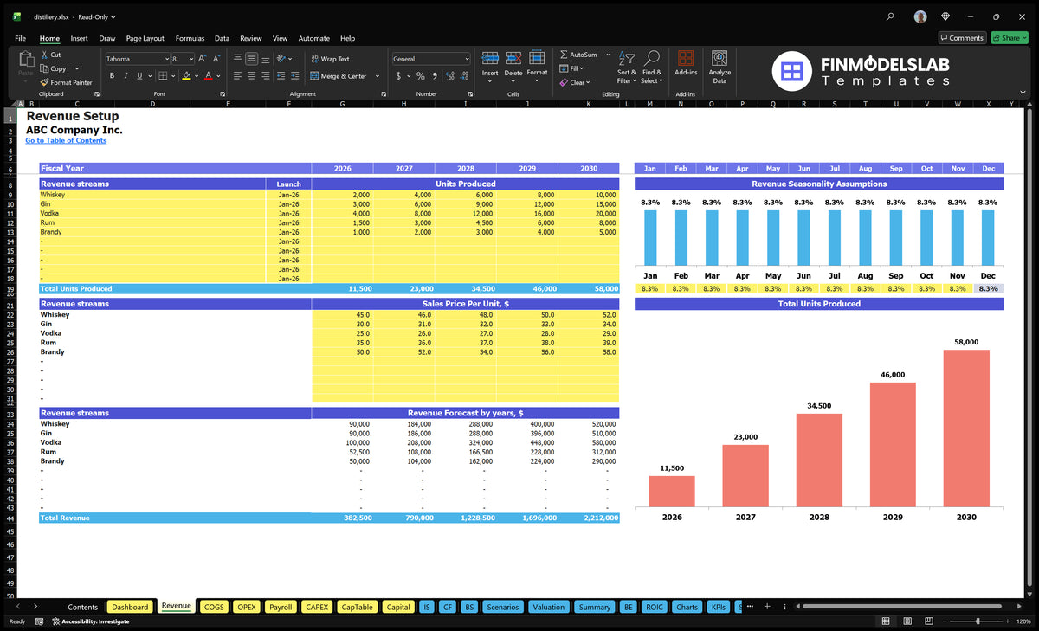This screenshot has width=1039, height=631.
Task: Open the File menu
Action: pyautogui.click(x=20, y=38)
